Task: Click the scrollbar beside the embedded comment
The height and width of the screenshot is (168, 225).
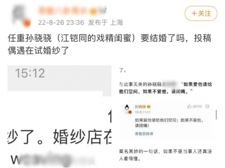Action: click(216, 114)
